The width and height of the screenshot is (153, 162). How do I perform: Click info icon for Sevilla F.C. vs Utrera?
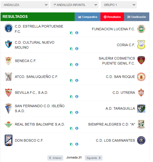click(x=77, y=96)
